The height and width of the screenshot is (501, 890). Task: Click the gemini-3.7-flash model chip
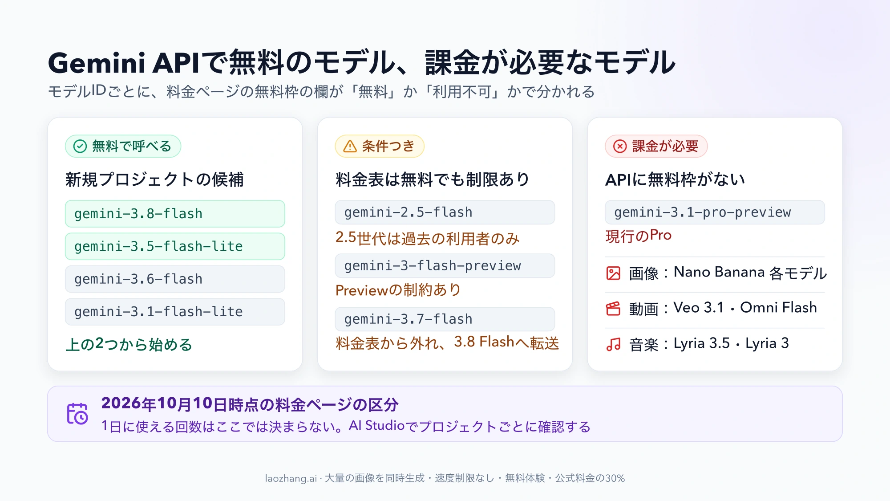point(445,319)
